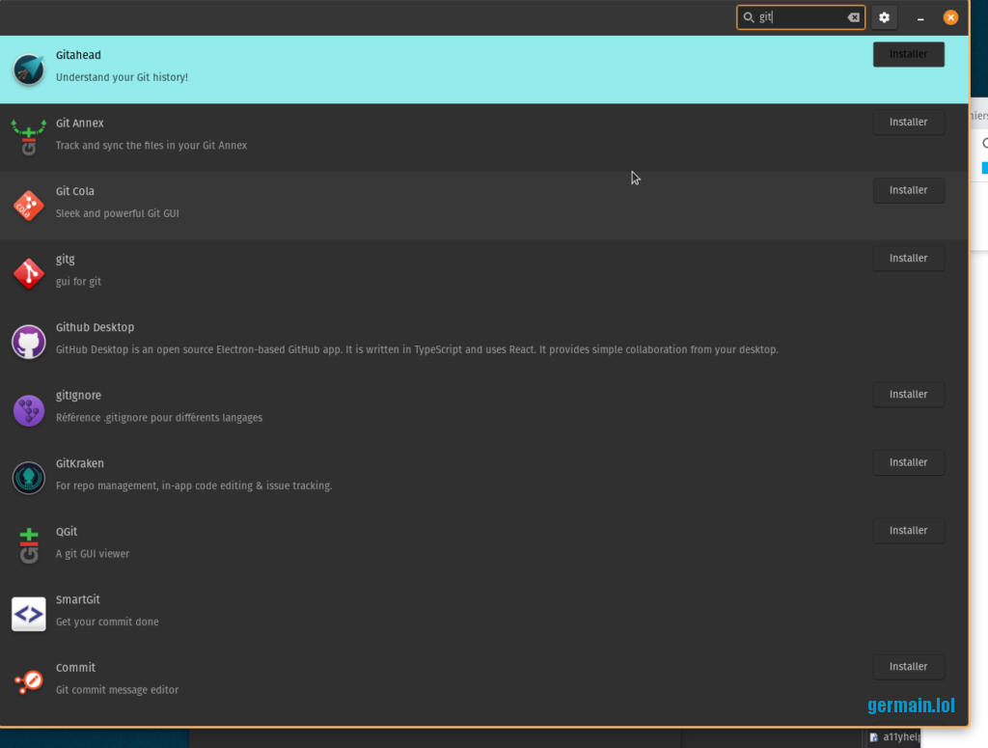Install the Commit message editor
The height and width of the screenshot is (748, 988).
908,667
